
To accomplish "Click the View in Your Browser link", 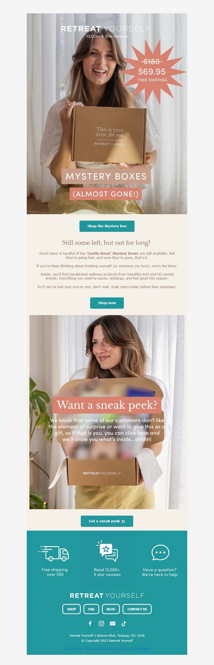I will coord(134,648).
